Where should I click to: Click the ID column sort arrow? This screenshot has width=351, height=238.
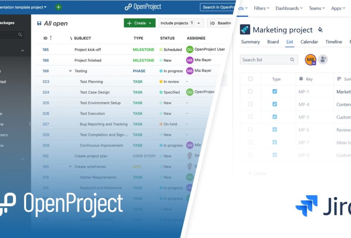pos(51,38)
